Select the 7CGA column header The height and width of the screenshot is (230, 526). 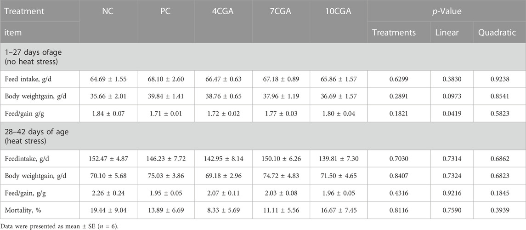(281, 12)
